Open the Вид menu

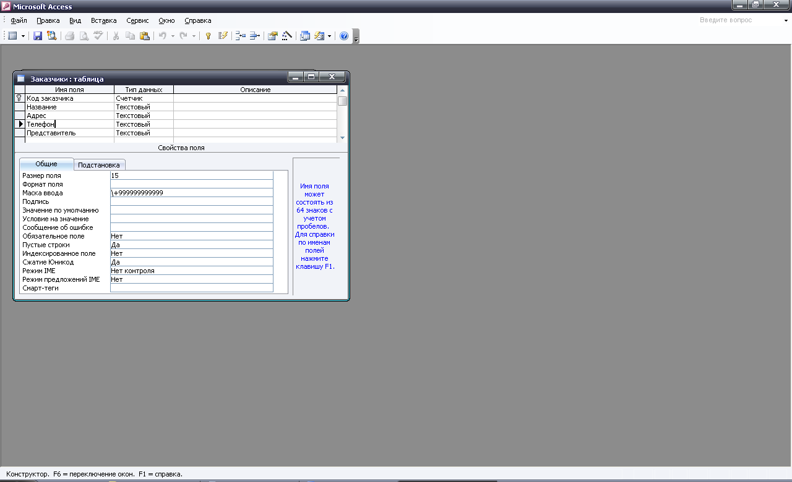[75, 20]
